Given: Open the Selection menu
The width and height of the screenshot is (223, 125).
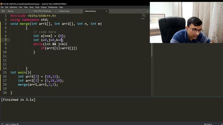Looking at the screenshot, I should (13, 7).
